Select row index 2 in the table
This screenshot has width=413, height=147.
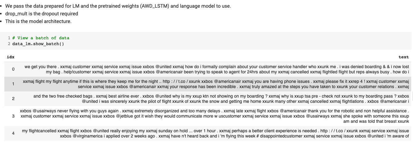(13, 99)
